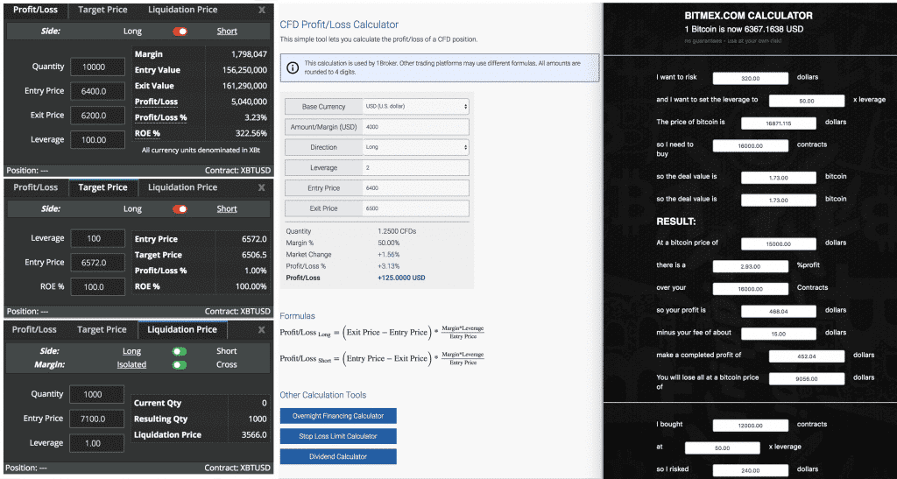The width and height of the screenshot is (897, 479).
Task: Click Entry Price field showing 6400.0
Action: 97,91
